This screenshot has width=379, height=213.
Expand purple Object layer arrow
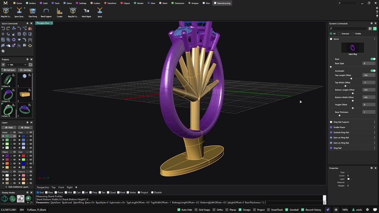coord(3,156)
